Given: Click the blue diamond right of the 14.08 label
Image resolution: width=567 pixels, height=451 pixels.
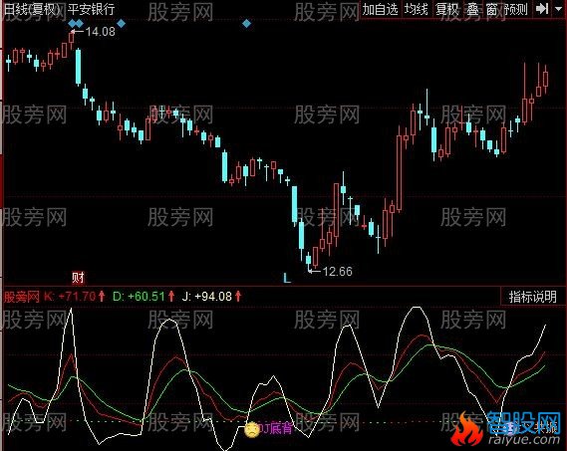Looking at the screenshot, I should [122, 24].
